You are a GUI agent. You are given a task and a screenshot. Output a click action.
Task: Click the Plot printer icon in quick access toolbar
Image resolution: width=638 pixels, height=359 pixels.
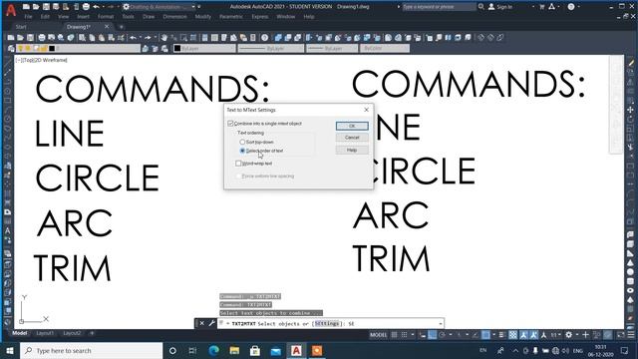click(86, 7)
